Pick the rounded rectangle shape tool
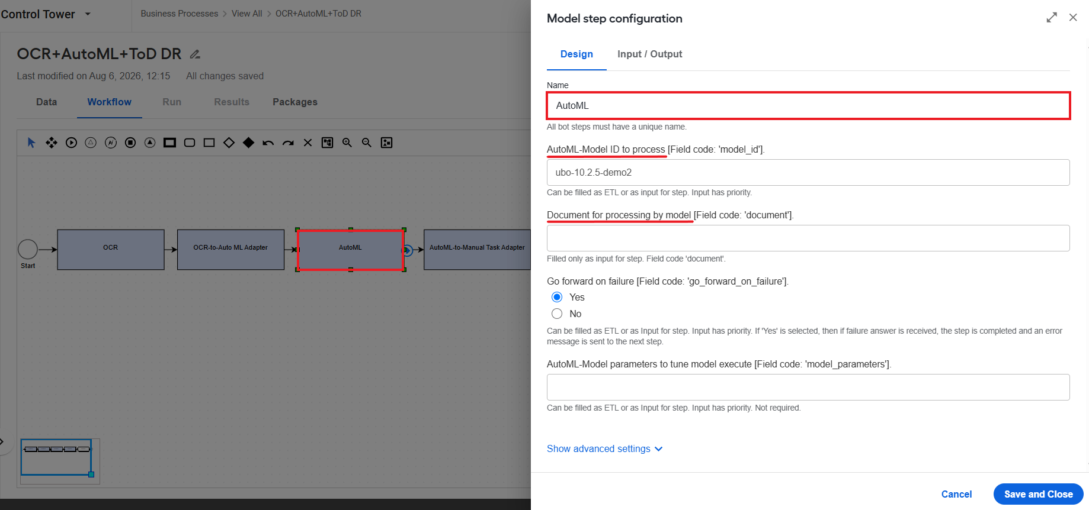Image resolution: width=1089 pixels, height=510 pixels. [190, 143]
